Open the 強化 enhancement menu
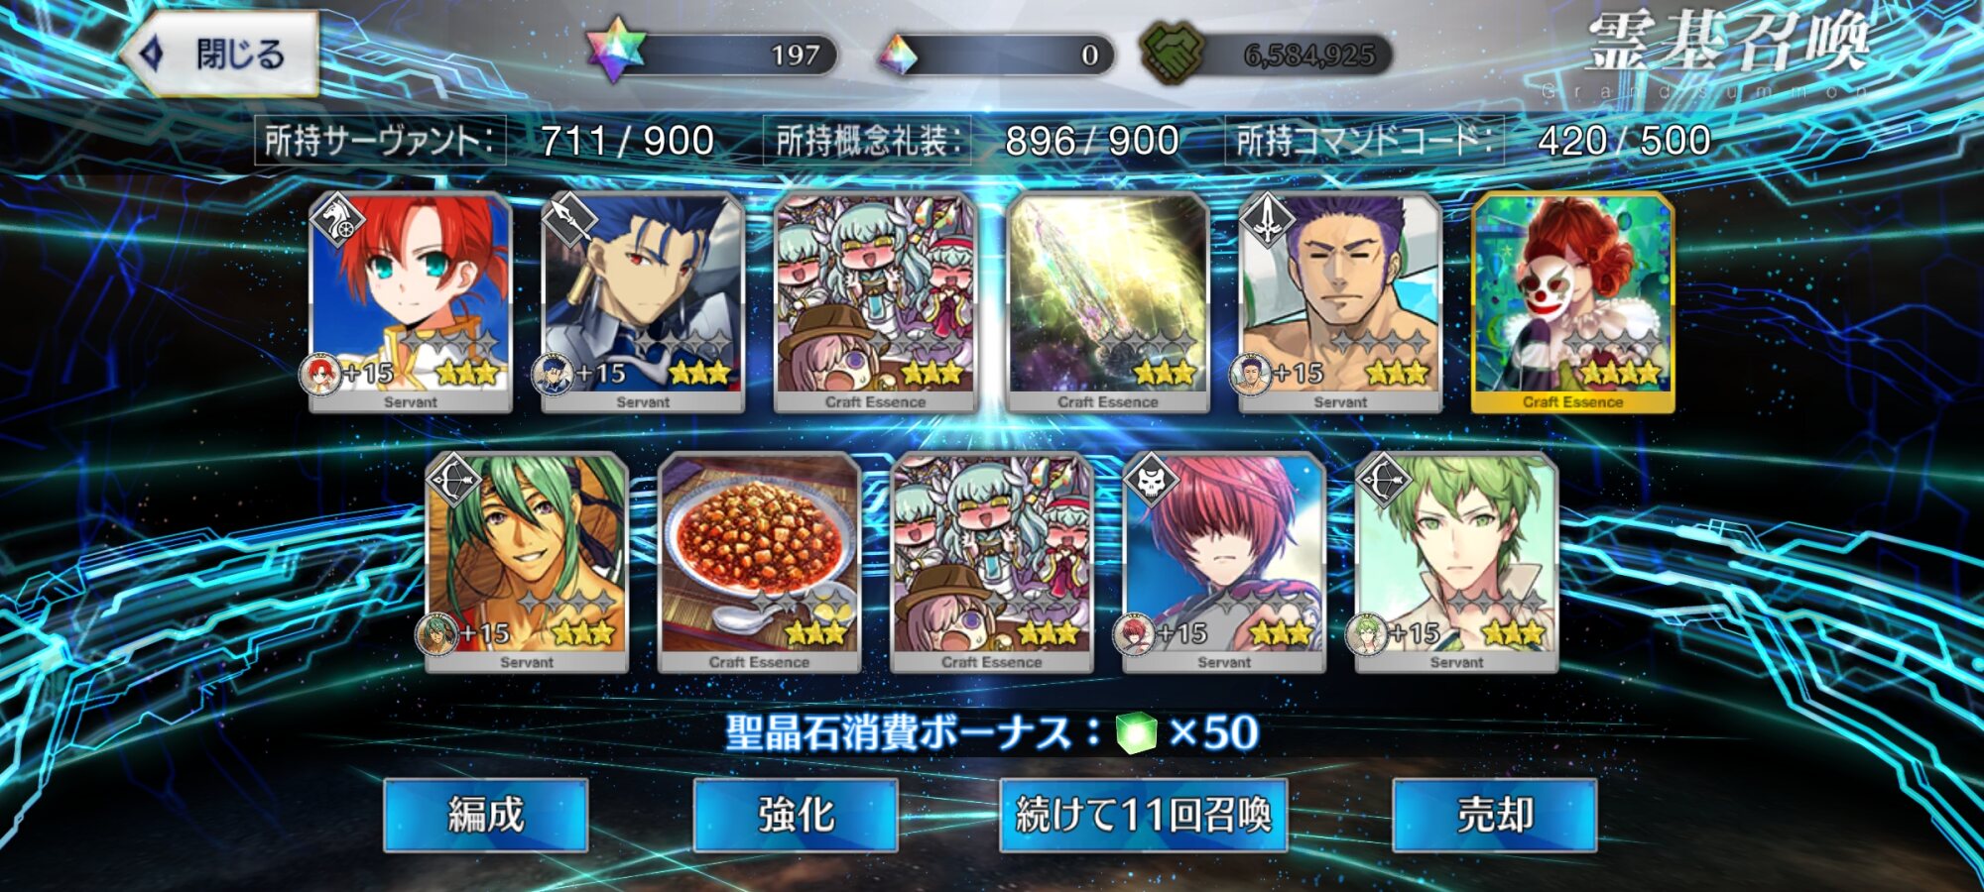1984x892 pixels. click(796, 815)
